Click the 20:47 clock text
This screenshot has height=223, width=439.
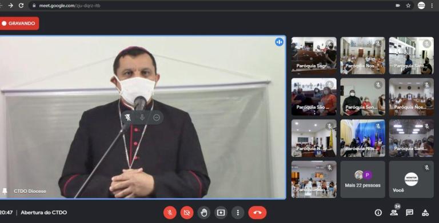tap(6, 212)
